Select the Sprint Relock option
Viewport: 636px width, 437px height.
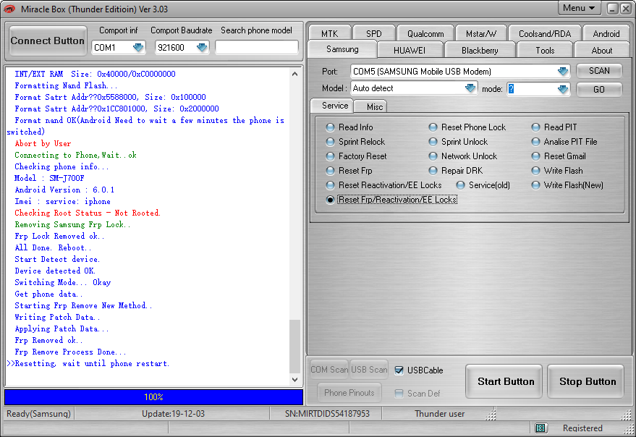[x=330, y=142]
